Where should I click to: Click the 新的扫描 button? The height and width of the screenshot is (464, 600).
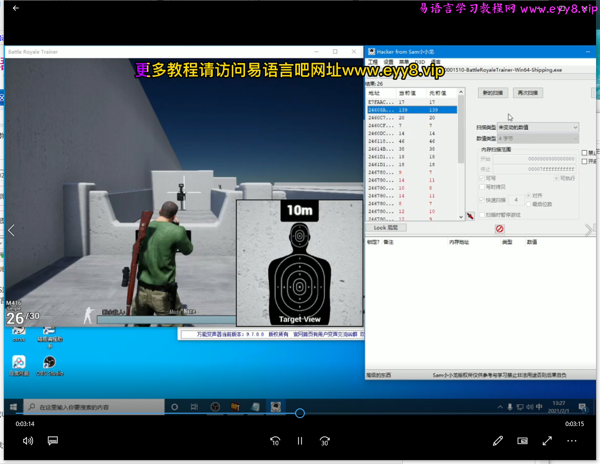point(493,93)
